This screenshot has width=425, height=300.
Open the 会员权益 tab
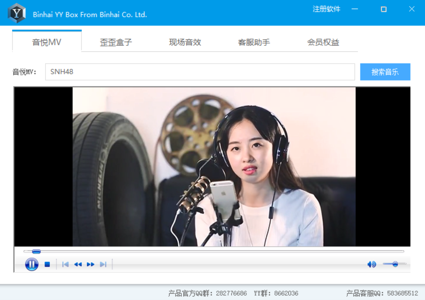click(323, 42)
